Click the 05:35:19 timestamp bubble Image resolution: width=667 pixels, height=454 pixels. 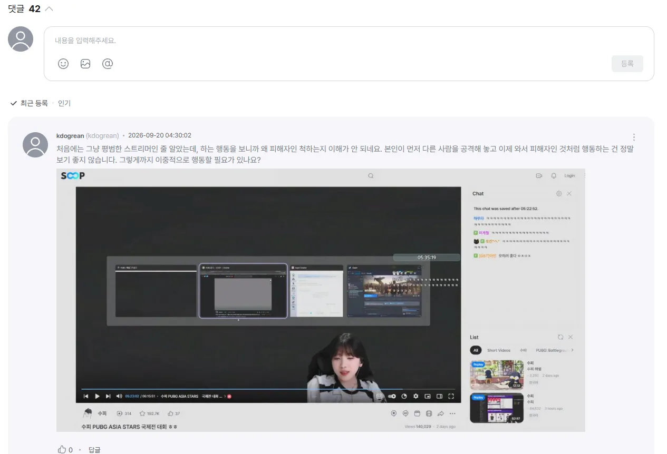click(427, 258)
